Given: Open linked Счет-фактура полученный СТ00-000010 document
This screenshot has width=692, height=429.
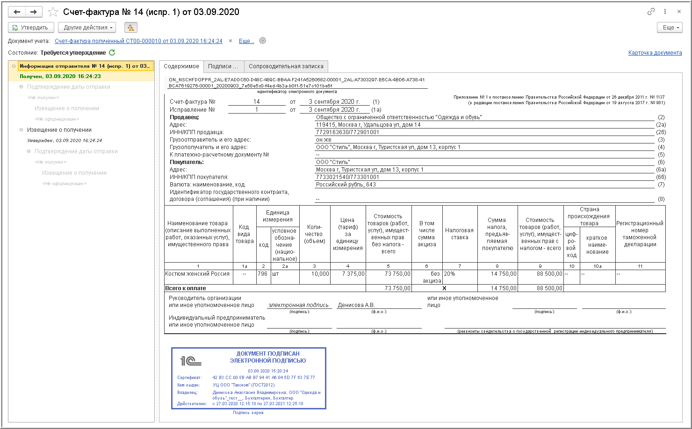Looking at the screenshot, I should [138, 41].
